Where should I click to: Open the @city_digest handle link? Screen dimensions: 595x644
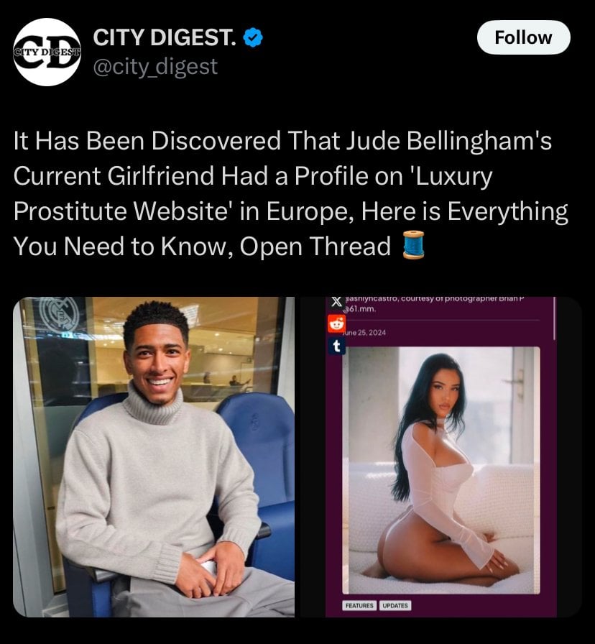[155, 67]
